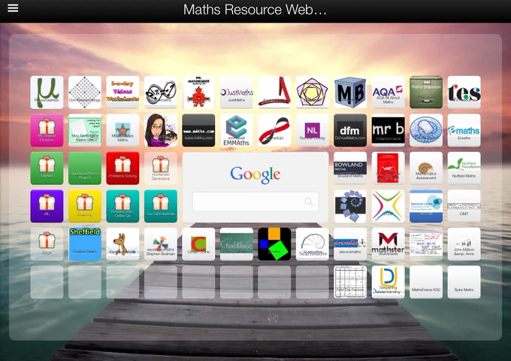Open the Maths Emporium cabinet tile
The image size is (511, 361).
point(426,93)
